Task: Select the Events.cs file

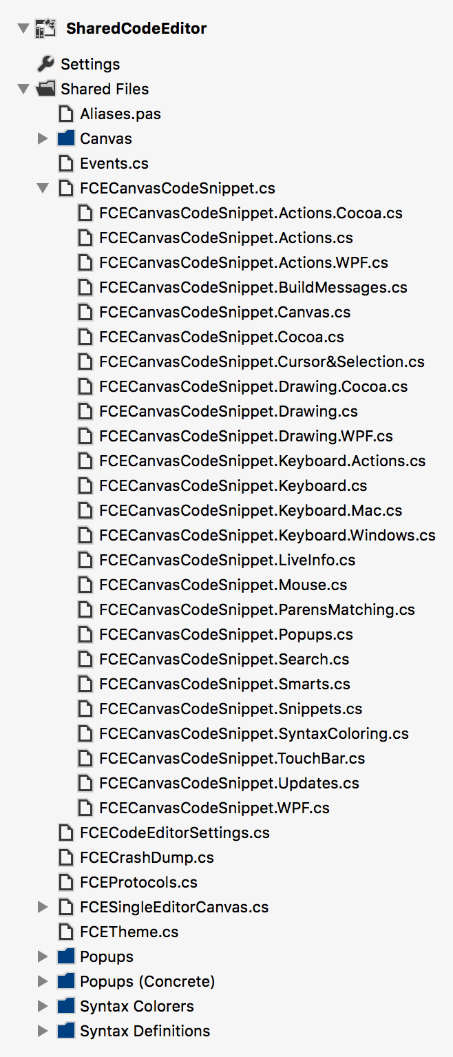Action: pos(114,163)
